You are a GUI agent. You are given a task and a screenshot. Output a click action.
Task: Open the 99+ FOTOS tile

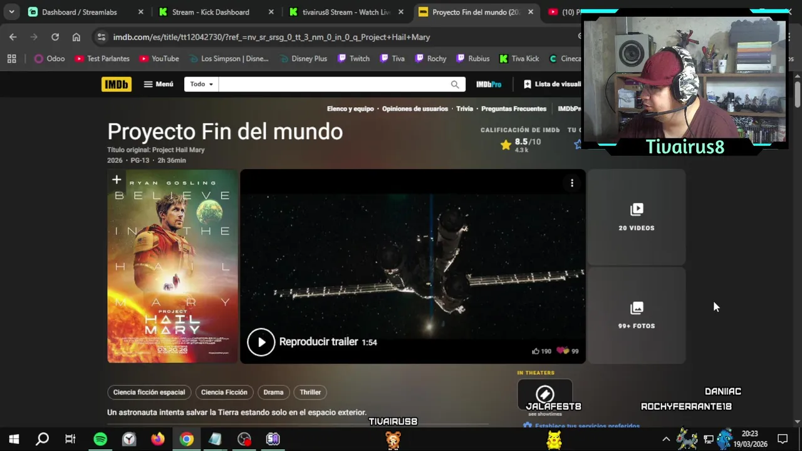pos(637,315)
